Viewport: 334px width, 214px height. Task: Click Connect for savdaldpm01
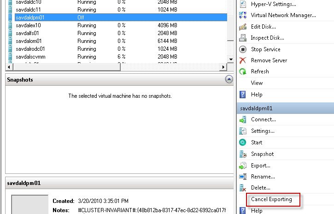coord(263,119)
